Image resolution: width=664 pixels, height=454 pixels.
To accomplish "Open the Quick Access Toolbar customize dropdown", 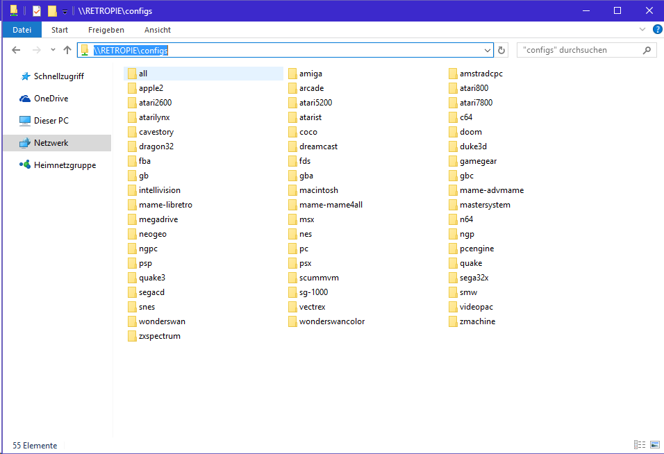I will click(x=65, y=12).
